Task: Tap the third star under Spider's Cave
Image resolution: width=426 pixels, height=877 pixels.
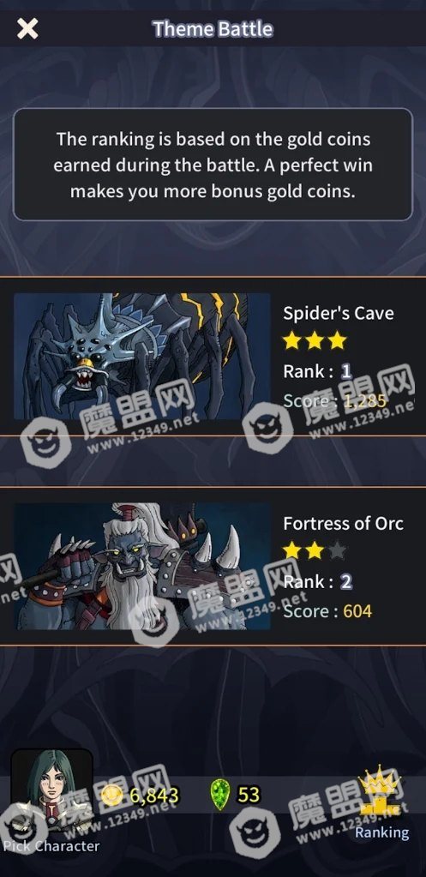Action: coord(337,340)
